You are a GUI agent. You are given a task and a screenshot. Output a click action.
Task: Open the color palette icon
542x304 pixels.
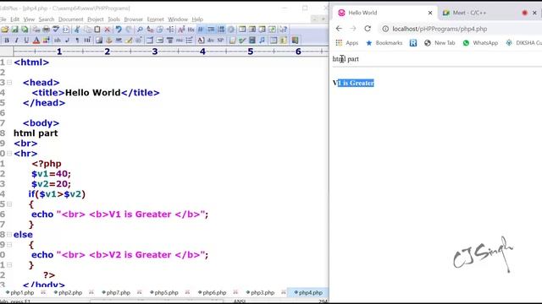[x=47, y=41]
